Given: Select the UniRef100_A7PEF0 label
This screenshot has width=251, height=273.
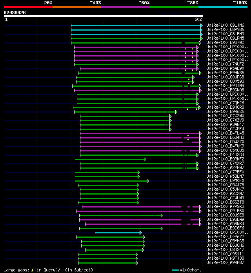Looking at the screenshot, I should tap(225, 172).
